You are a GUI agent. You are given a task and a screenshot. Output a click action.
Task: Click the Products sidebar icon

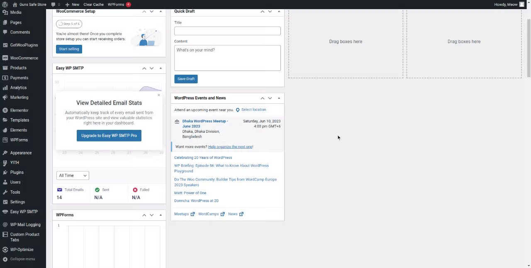click(5, 68)
